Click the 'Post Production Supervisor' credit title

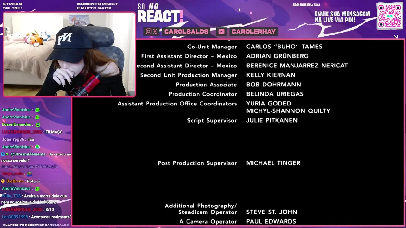(197, 163)
